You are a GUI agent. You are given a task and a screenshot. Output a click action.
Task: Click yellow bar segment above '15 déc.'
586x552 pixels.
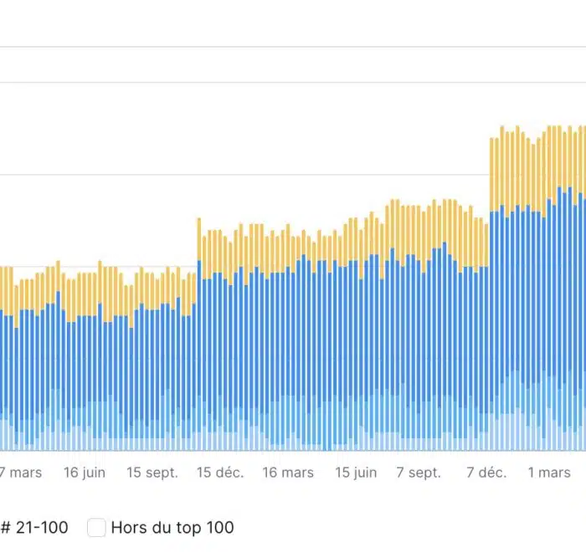pyautogui.click(x=219, y=251)
